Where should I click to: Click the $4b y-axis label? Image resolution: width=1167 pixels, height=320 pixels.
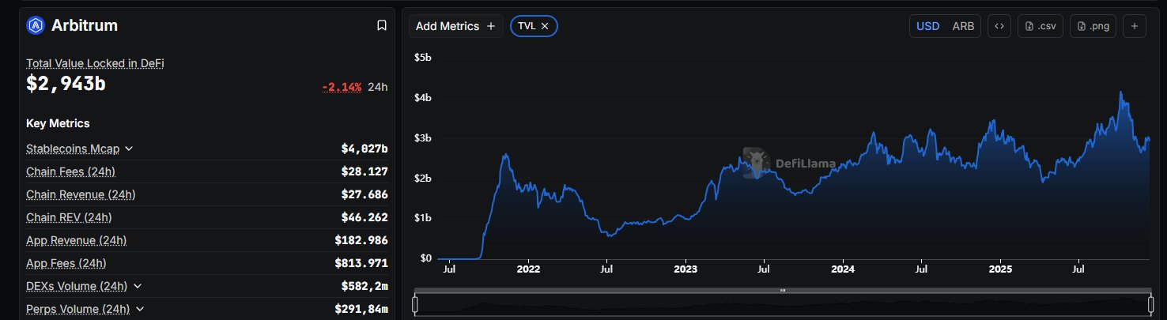423,98
